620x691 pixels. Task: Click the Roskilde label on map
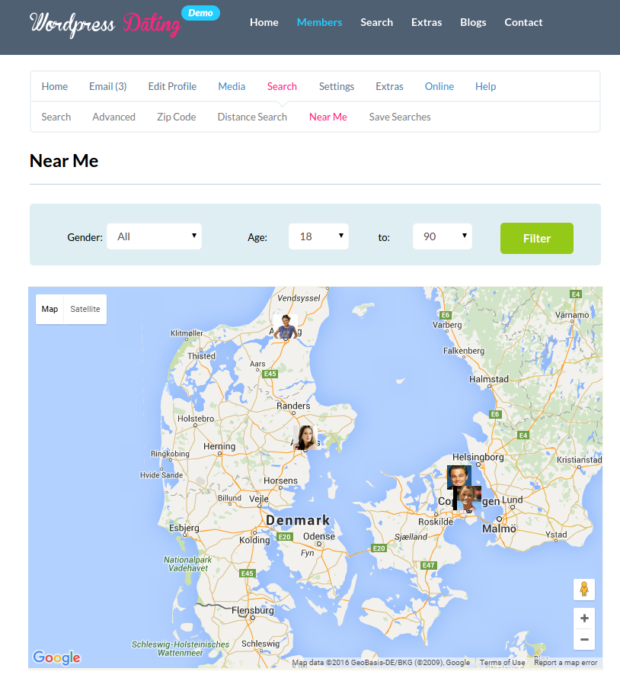click(435, 522)
